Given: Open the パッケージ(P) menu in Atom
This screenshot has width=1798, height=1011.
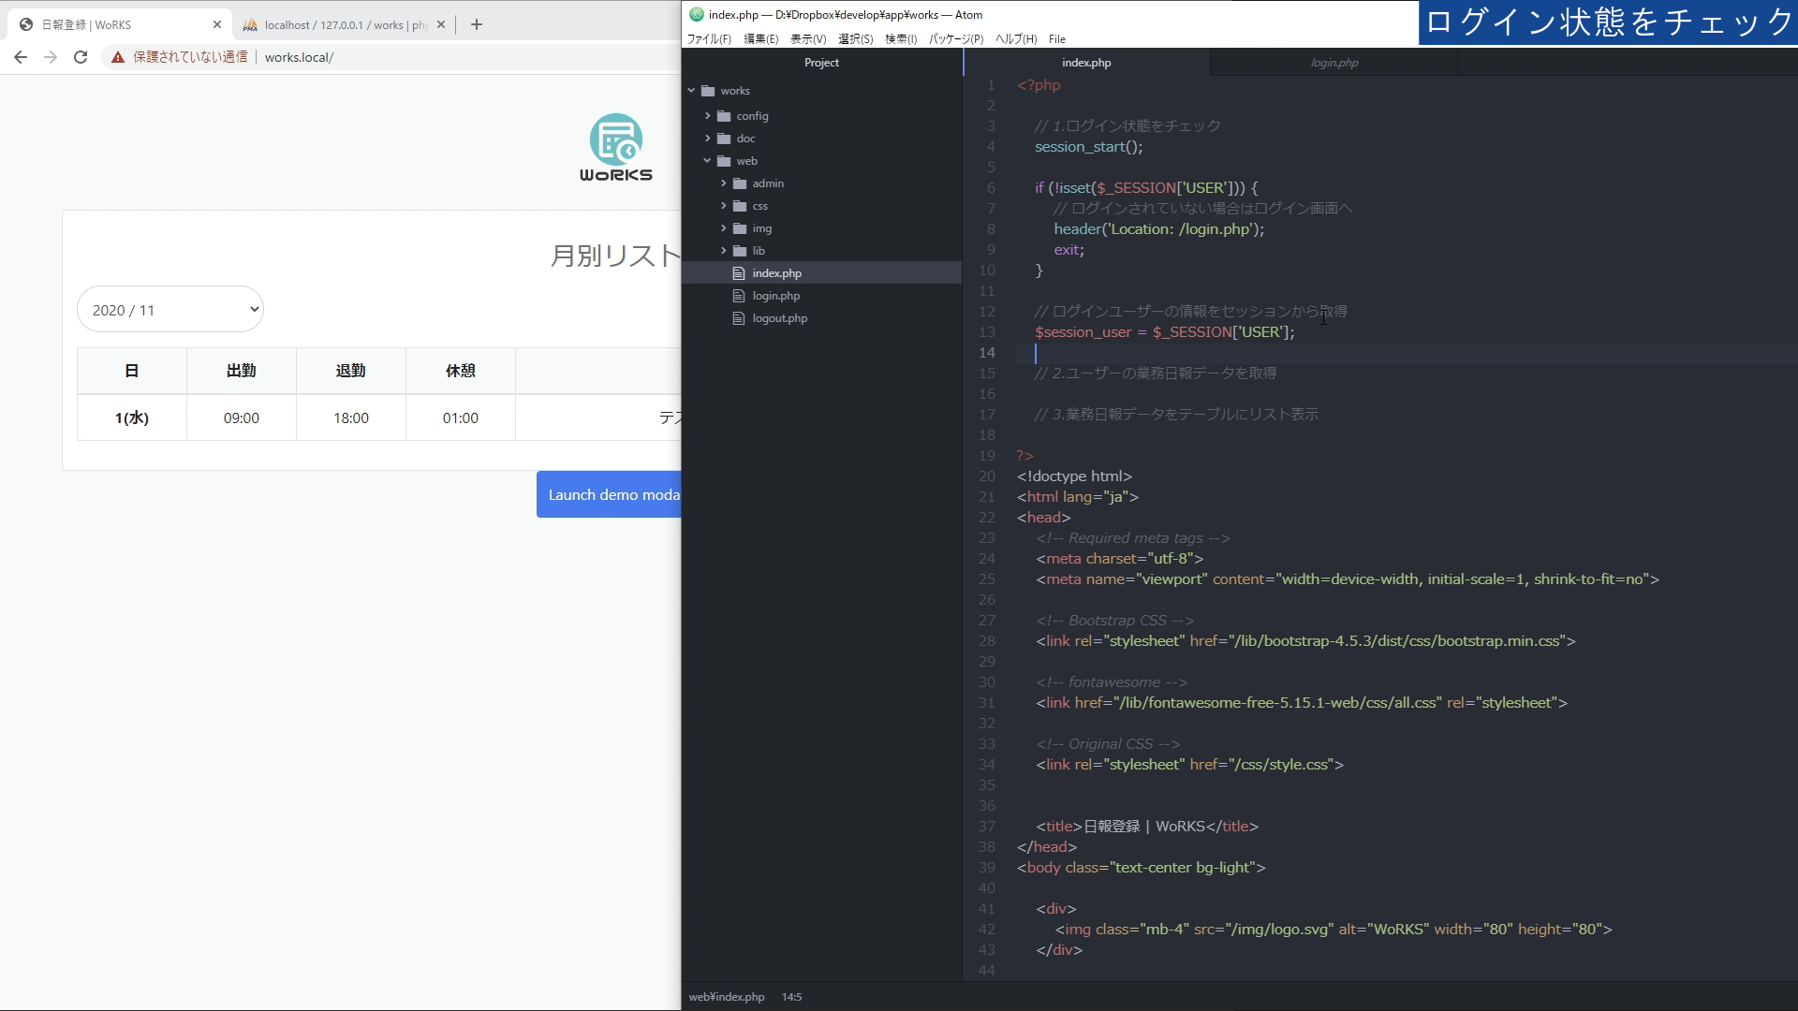Looking at the screenshot, I should point(956,38).
